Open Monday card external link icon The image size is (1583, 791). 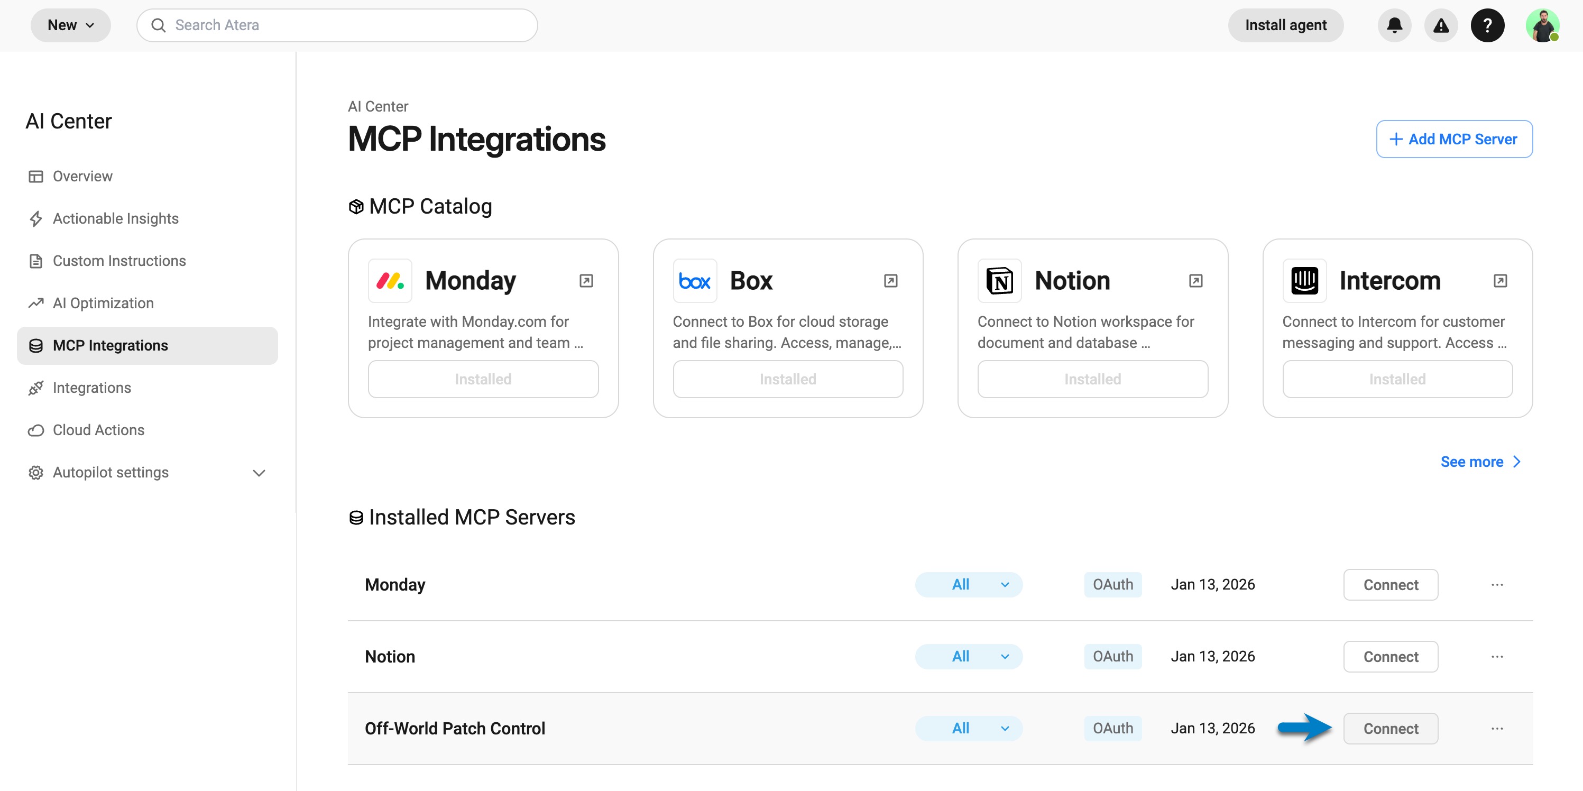(x=586, y=281)
